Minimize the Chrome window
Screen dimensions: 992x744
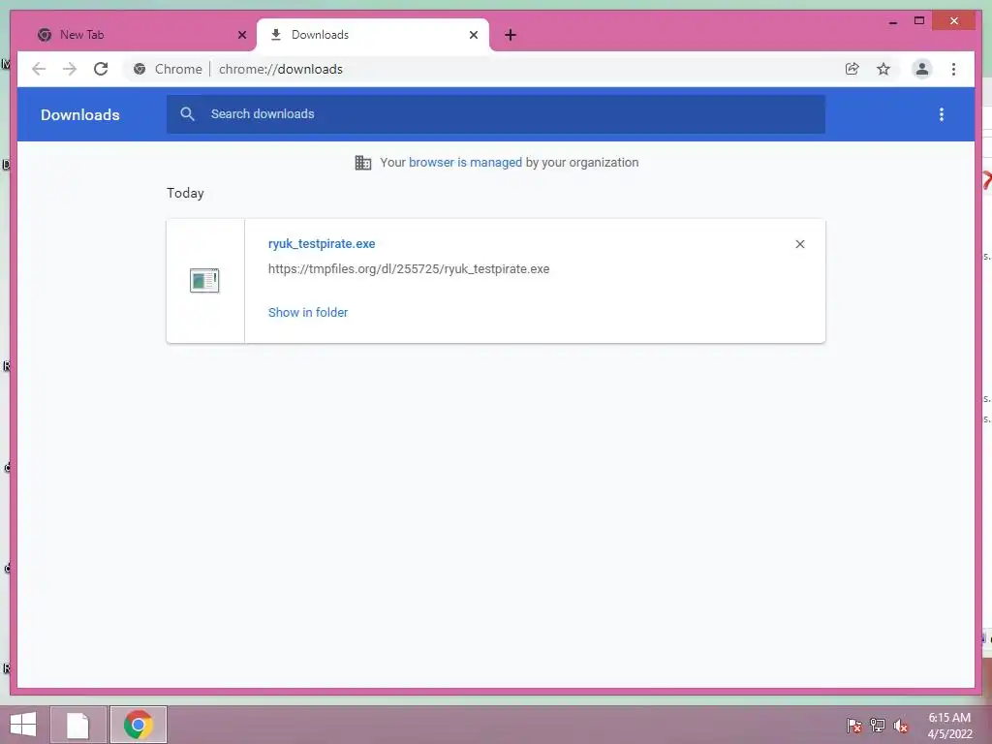[892, 22]
